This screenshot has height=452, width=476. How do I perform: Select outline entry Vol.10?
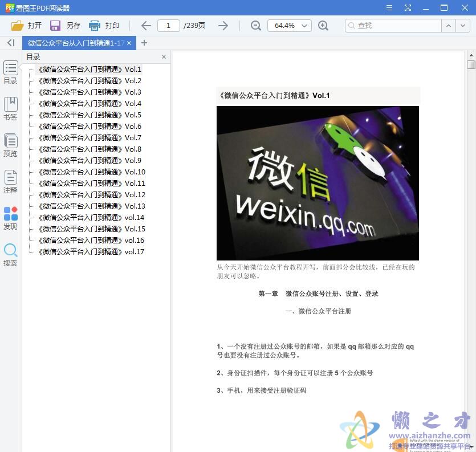click(x=92, y=172)
